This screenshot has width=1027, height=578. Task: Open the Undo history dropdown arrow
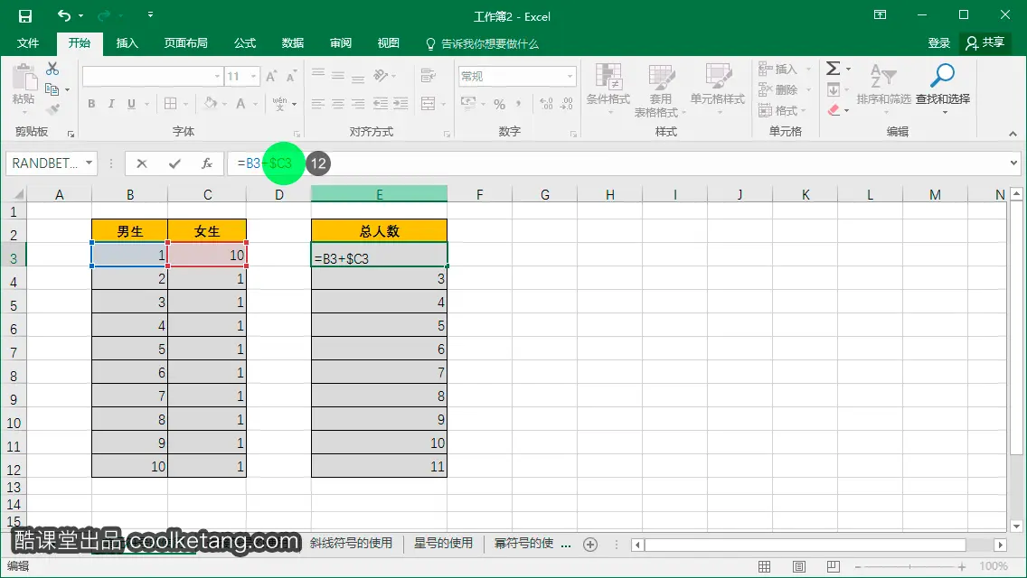coord(80,15)
